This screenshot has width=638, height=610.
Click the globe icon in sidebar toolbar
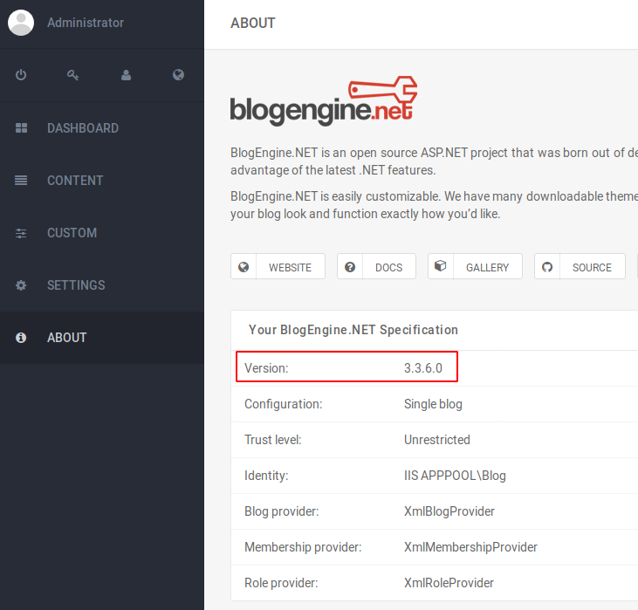tap(178, 75)
